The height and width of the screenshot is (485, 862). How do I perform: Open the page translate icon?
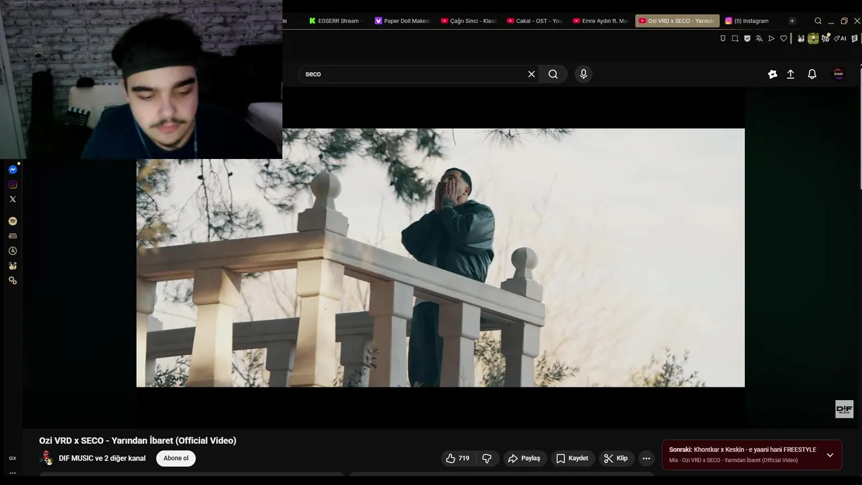click(759, 38)
